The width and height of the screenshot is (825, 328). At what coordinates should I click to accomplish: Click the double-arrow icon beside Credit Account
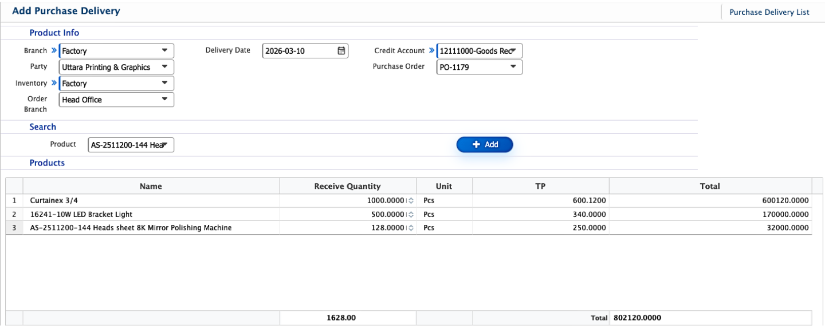[431, 51]
